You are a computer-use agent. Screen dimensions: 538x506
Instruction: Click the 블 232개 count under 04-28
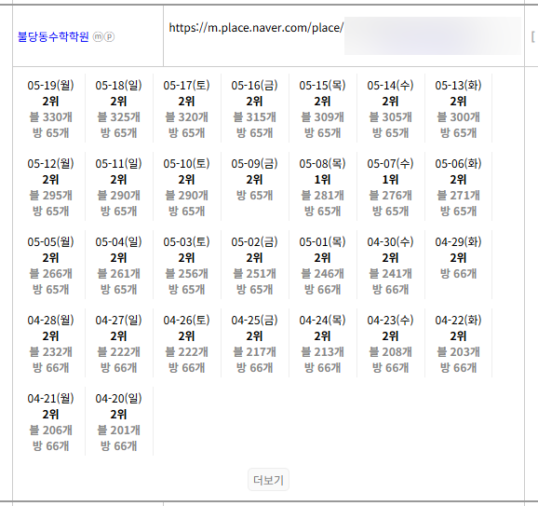pos(51,352)
